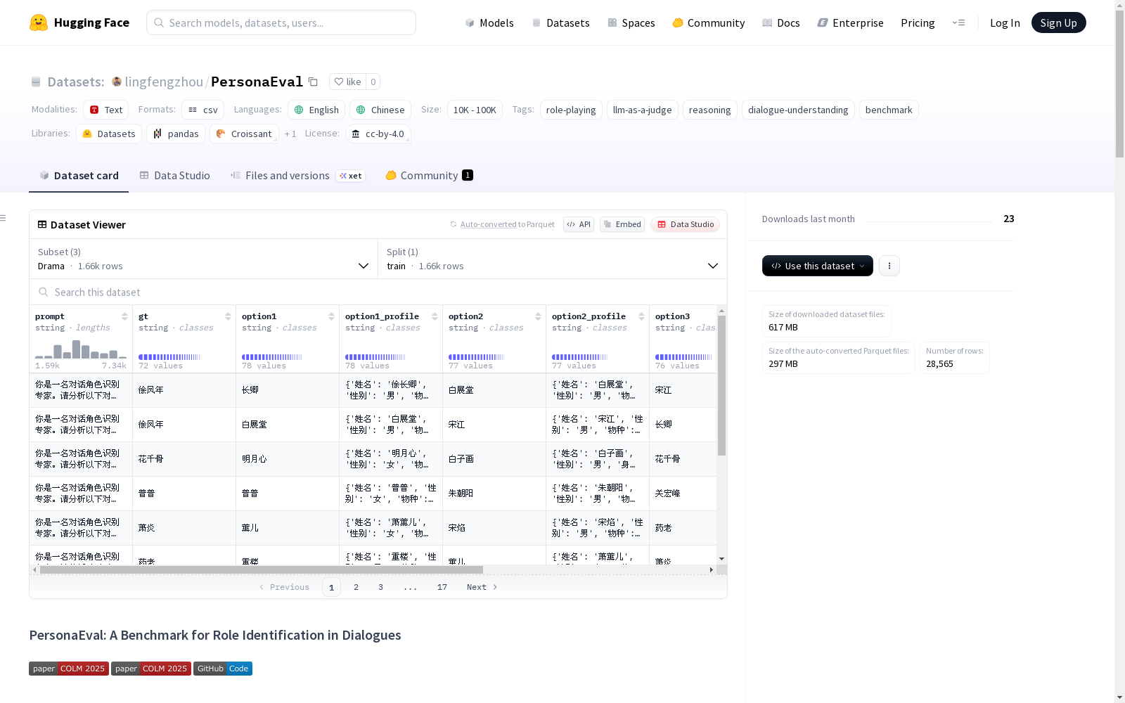Screen dimensions: 1125x703
Task: Select the 10K - 100K size tag
Action: 475,110
